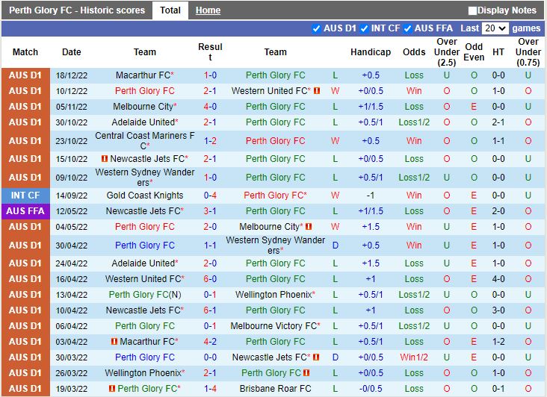Click the Date column header
The height and width of the screenshot is (397, 547).
(72, 52)
